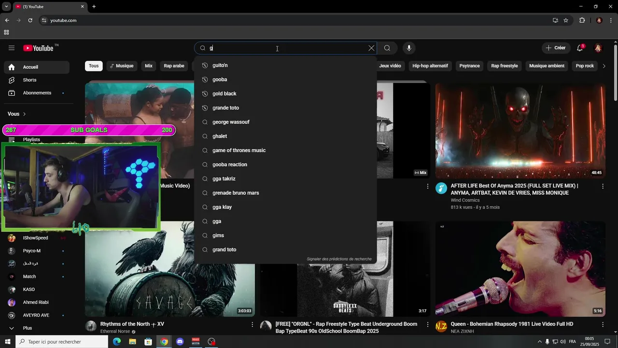
Task: Open Psyco-M channel subscription
Action: point(37,251)
